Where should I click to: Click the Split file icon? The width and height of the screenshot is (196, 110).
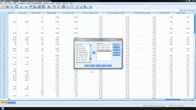[x=63, y=7]
